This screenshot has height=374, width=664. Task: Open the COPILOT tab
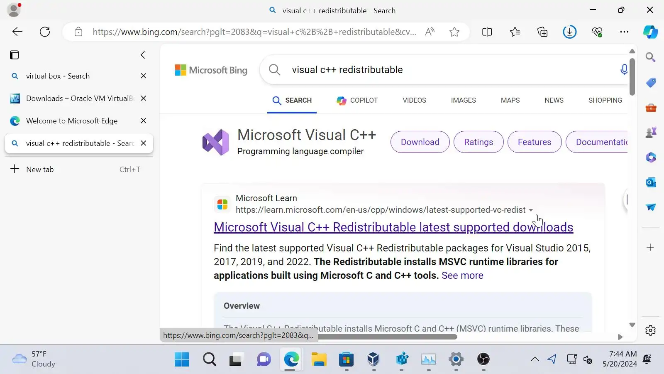pyautogui.click(x=357, y=100)
